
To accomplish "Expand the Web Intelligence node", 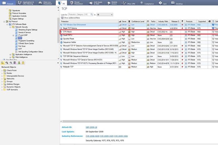I will click(10, 57).
